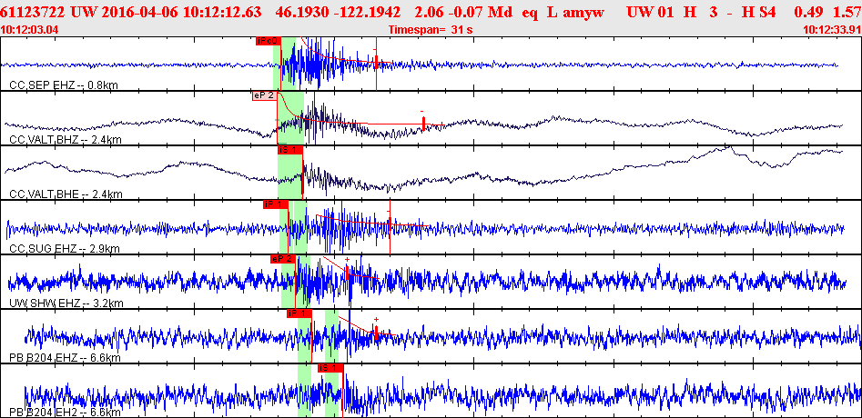The height and width of the screenshot is (418, 862).
Task: Click the UW.SHW.EHZ station label
Action: (x=66, y=303)
